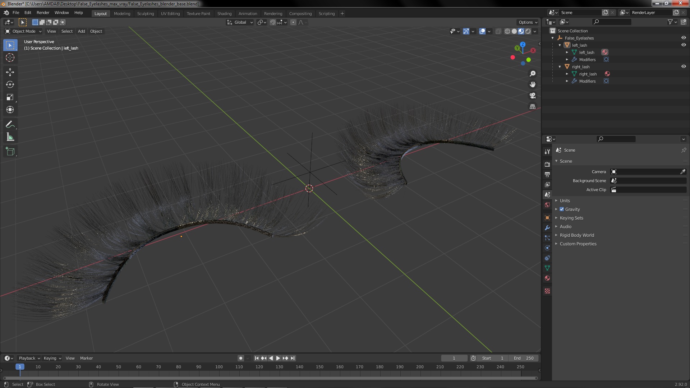This screenshot has width=690, height=388.
Task: Select the Add Cube tool
Action: tap(10, 152)
